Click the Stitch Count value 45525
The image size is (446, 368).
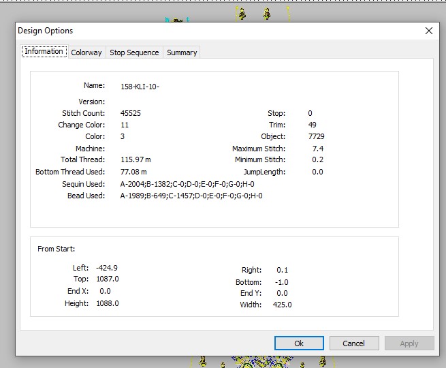[x=131, y=113]
